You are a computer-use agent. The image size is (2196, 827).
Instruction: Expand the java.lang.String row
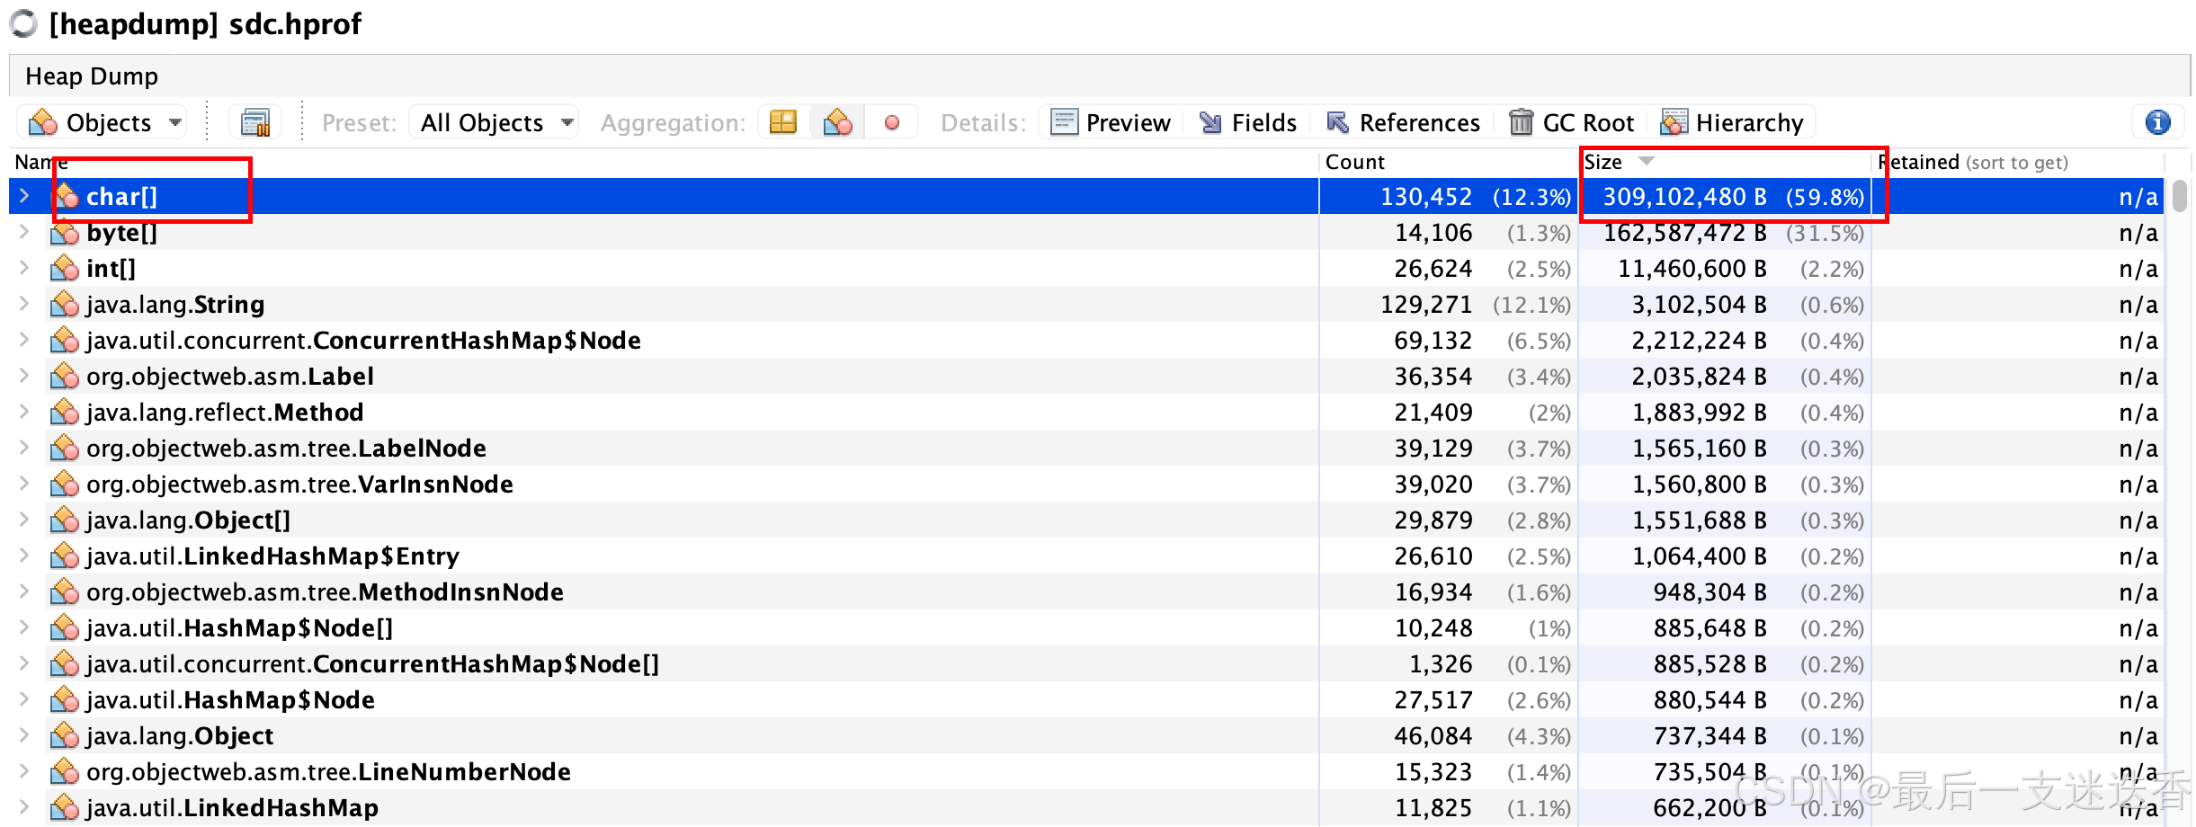(x=24, y=304)
